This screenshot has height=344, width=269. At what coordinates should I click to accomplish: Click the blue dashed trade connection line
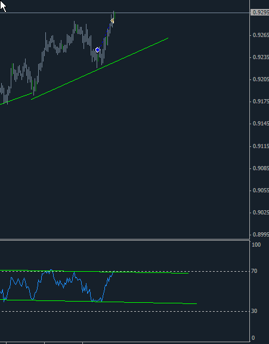[x=105, y=35]
